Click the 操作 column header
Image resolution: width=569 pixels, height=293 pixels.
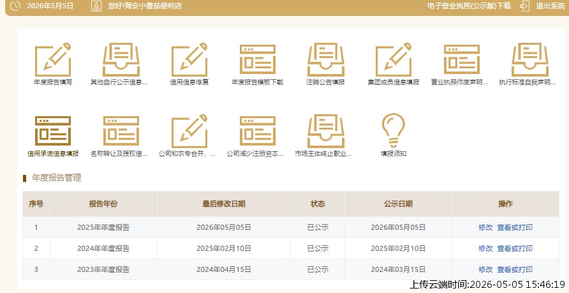click(x=505, y=204)
